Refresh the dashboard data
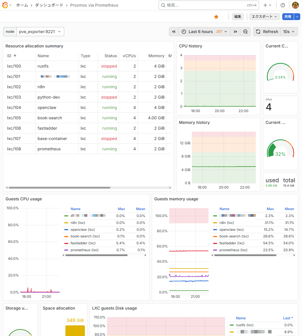Screen dimensions: 302x336 (266, 32)
